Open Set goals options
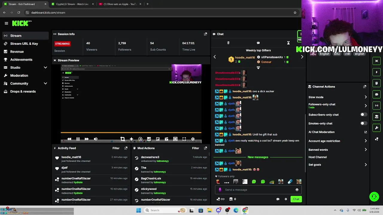383x215 pixels. [338, 165]
